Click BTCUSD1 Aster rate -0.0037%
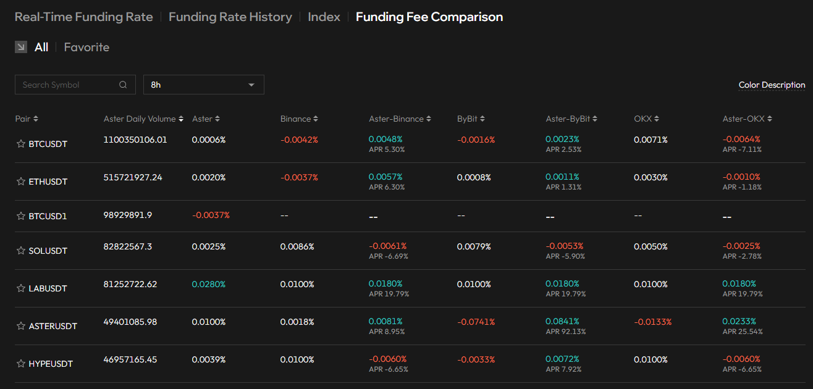 pyautogui.click(x=211, y=215)
